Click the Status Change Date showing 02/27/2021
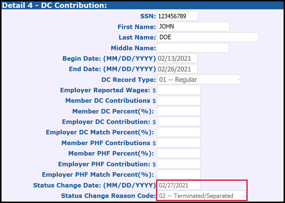 (x=178, y=185)
